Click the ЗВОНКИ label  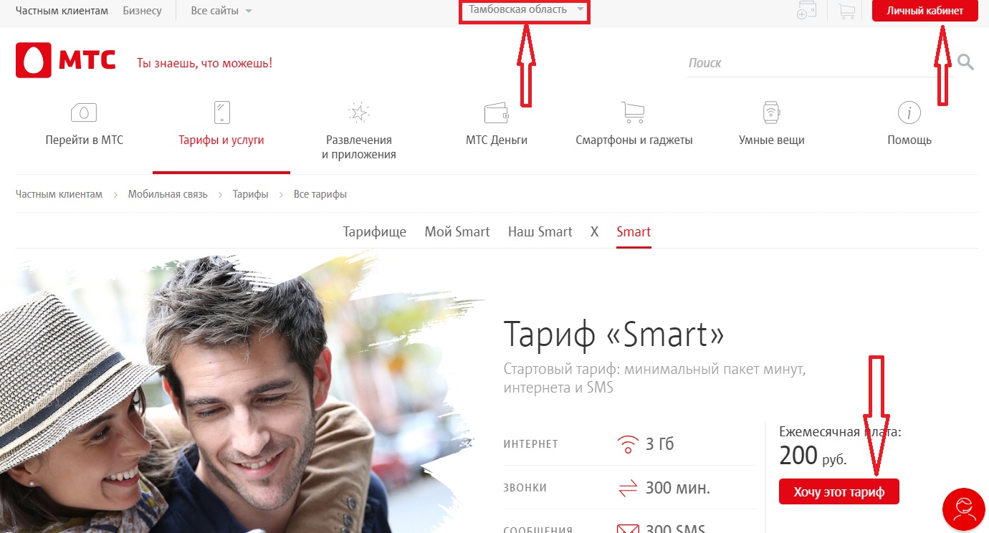click(x=525, y=488)
